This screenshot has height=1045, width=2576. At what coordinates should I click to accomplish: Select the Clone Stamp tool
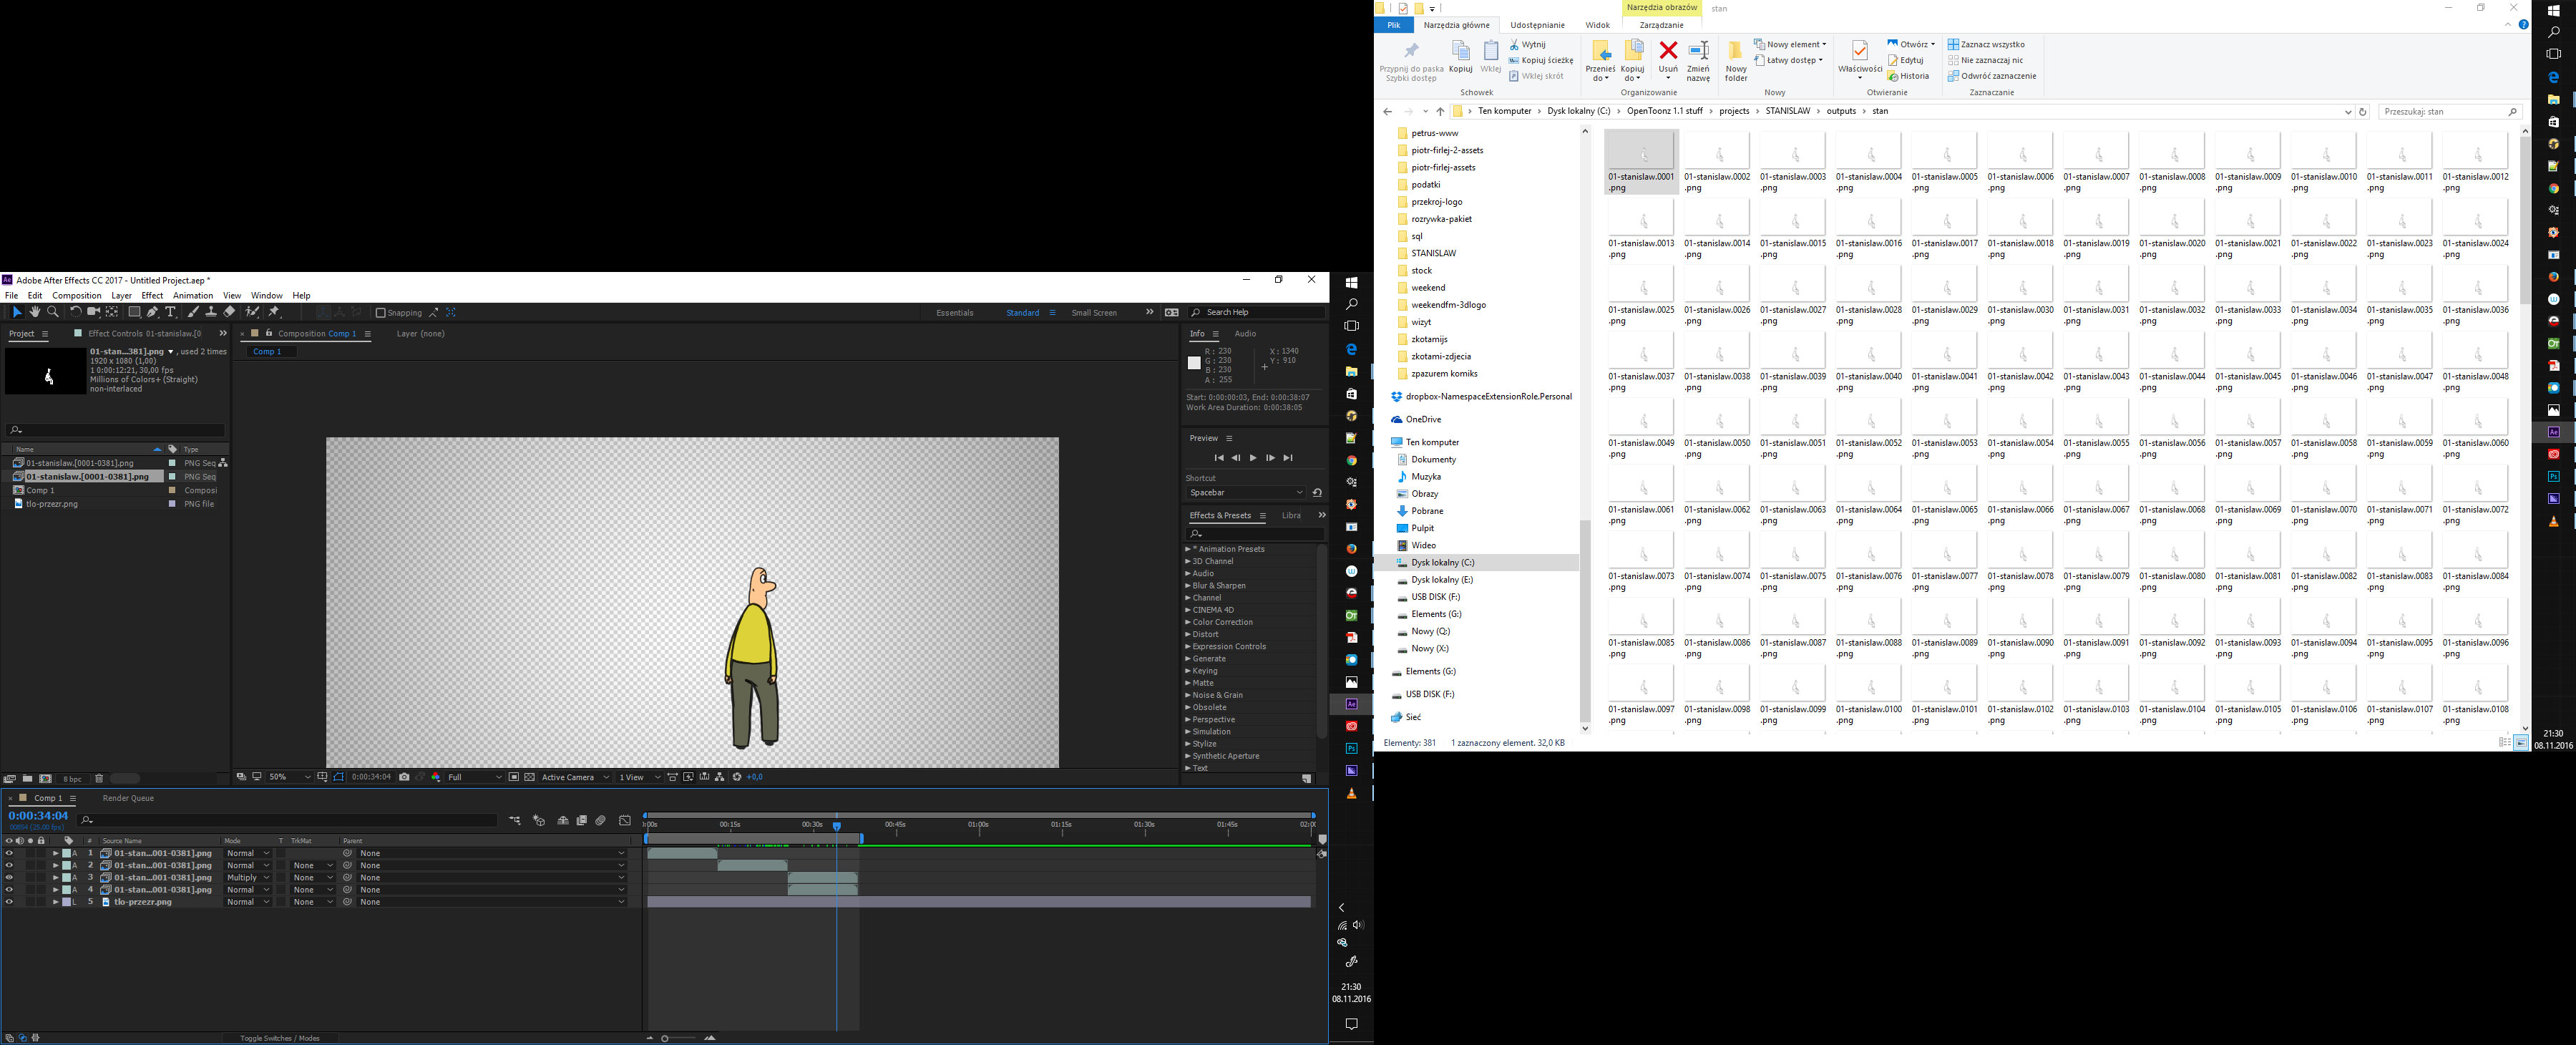[211, 312]
